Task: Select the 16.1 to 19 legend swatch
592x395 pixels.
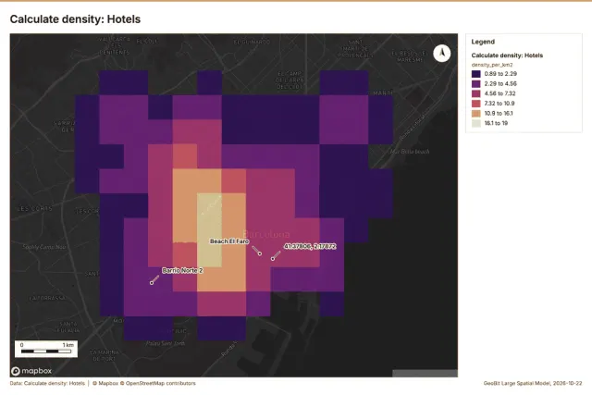Action: click(476, 123)
